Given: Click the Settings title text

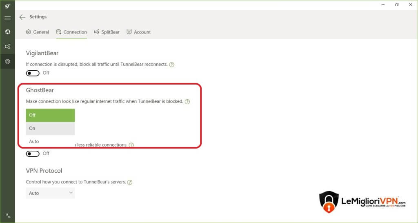Looking at the screenshot, I should pyautogui.click(x=38, y=17).
